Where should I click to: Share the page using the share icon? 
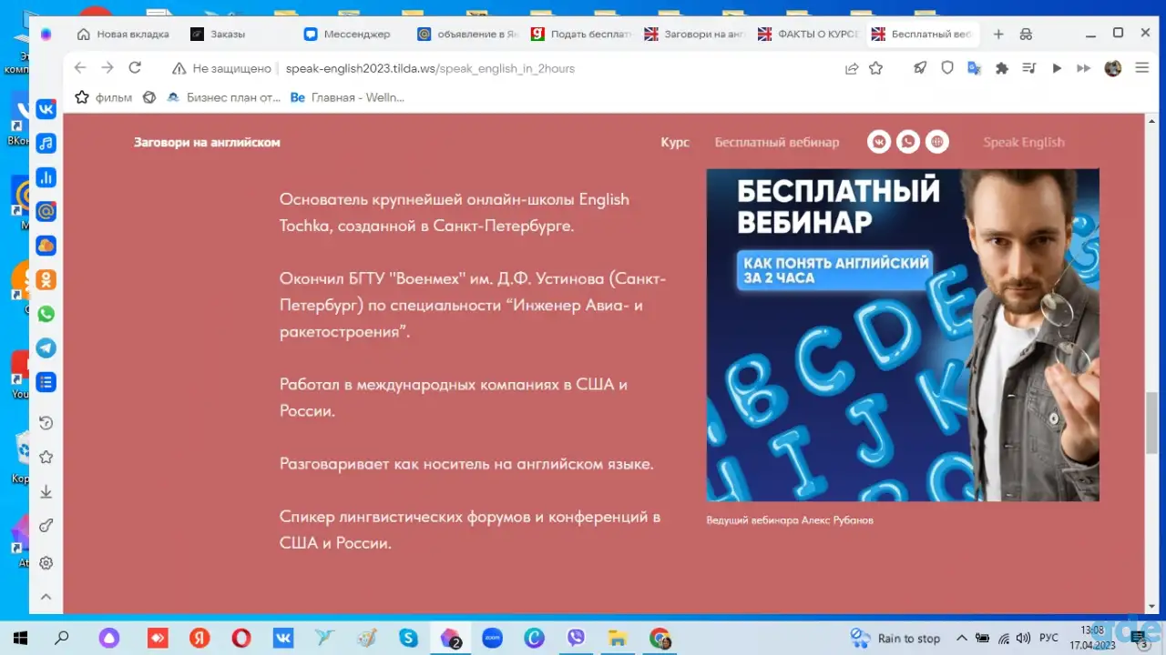tap(852, 68)
